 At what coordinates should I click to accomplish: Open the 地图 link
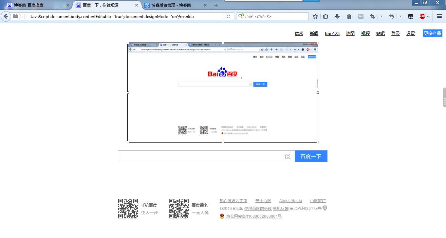(350, 33)
